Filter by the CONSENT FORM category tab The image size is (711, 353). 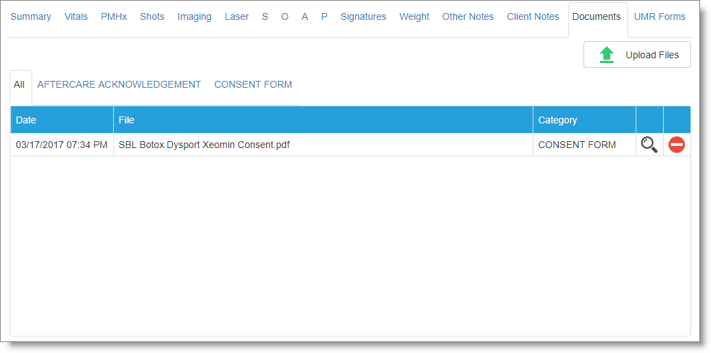click(253, 85)
